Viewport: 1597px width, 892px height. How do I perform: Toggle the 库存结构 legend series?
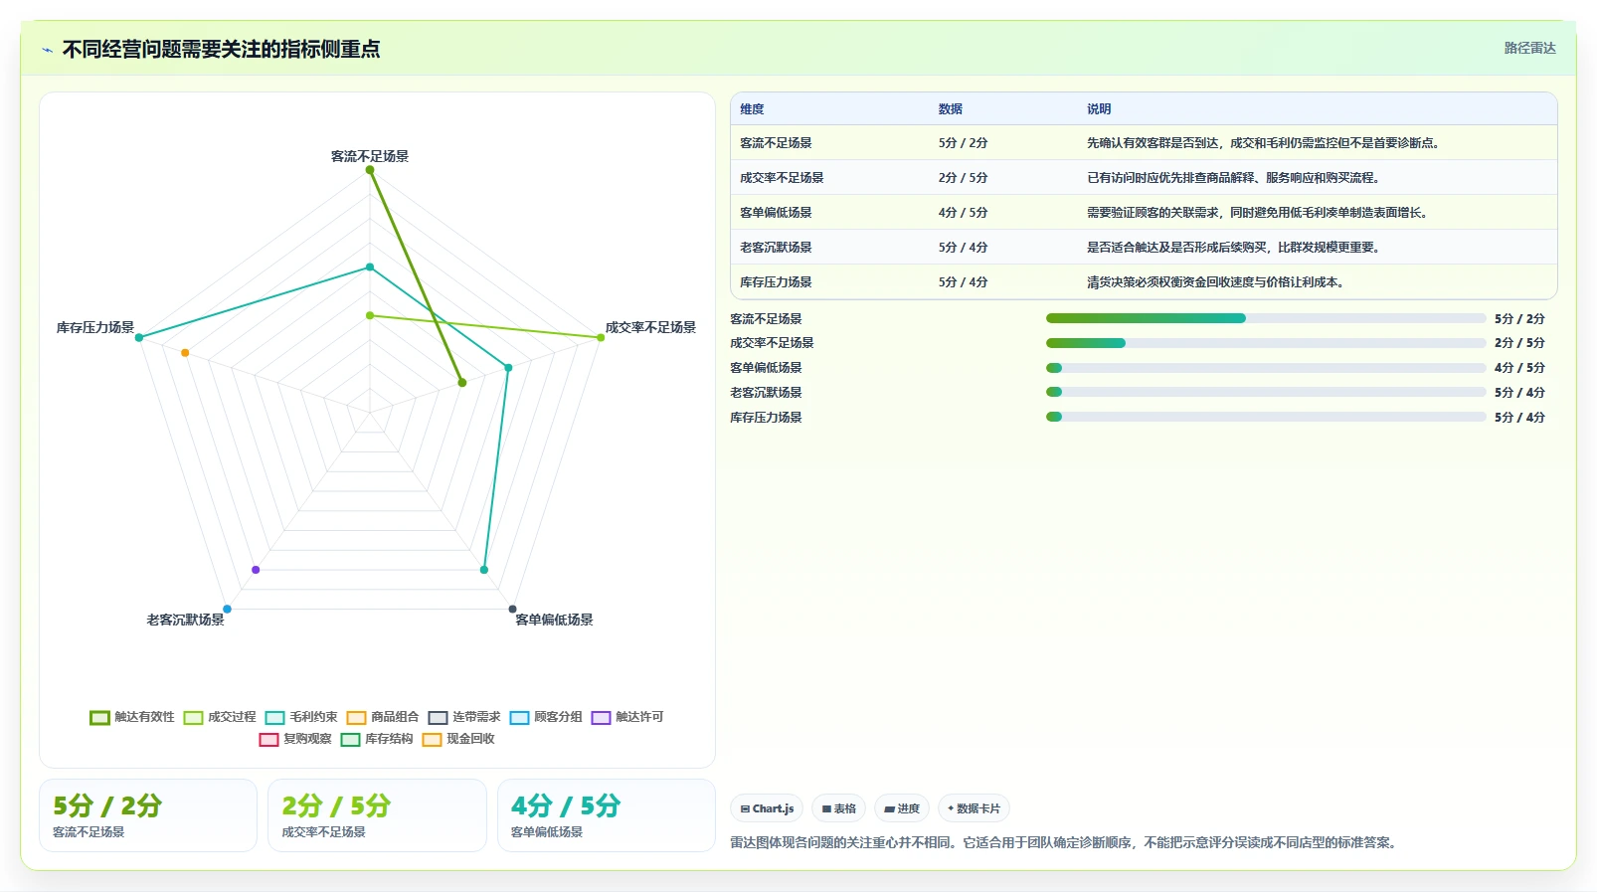376,739
